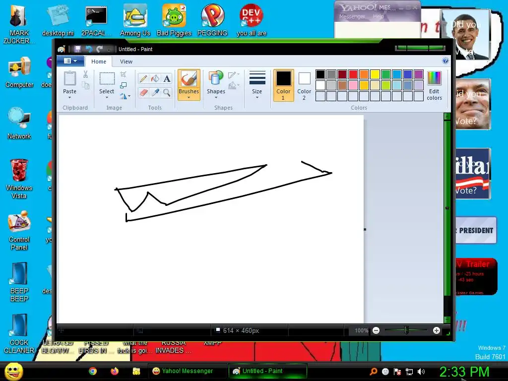The image size is (508, 381).
Task: Activate the Color picker eyedropper tool
Action: pyautogui.click(x=155, y=93)
